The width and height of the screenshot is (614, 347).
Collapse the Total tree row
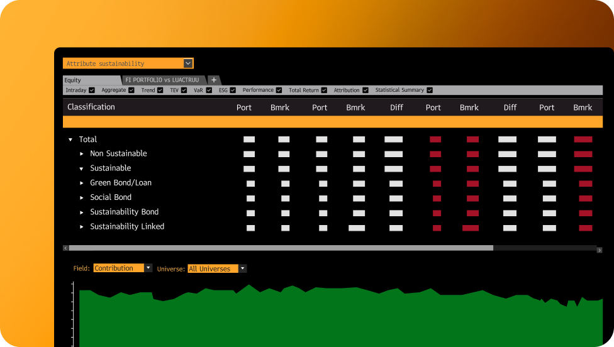pyautogui.click(x=70, y=140)
